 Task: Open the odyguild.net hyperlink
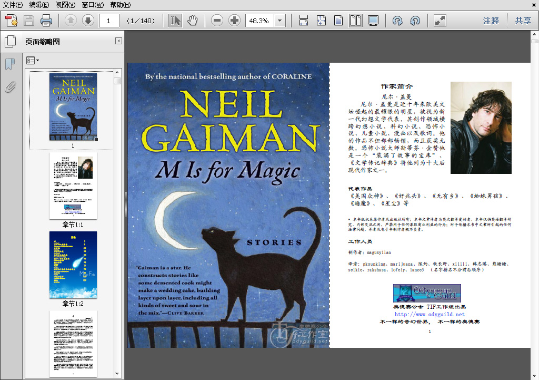pyautogui.click(x=430, y=314)
